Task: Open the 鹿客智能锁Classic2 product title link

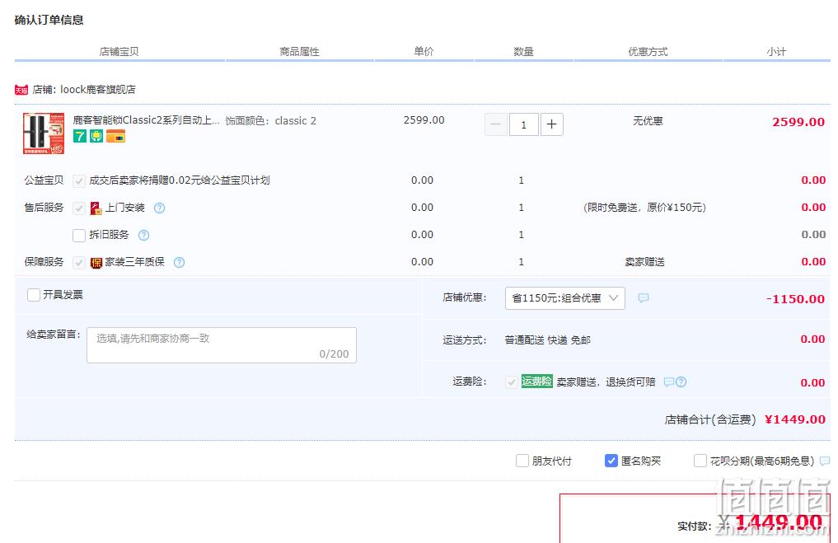Action: [146, 120]
